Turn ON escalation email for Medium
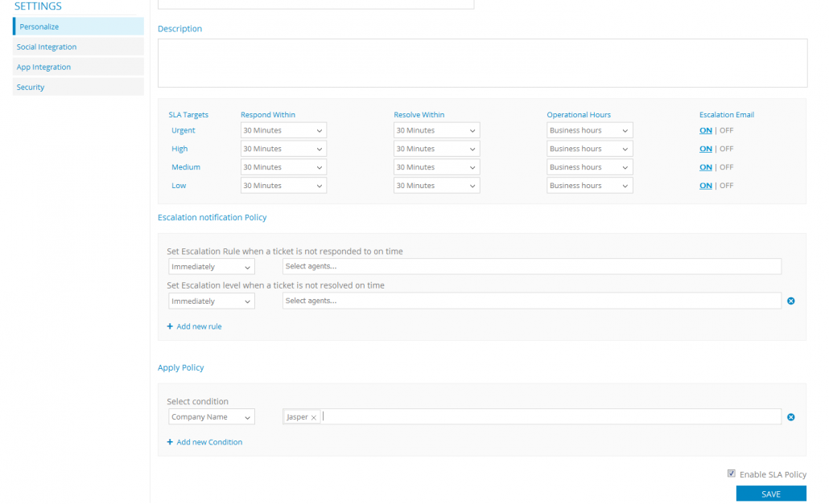The image size is (829, 504). click(x=706, y=167)
